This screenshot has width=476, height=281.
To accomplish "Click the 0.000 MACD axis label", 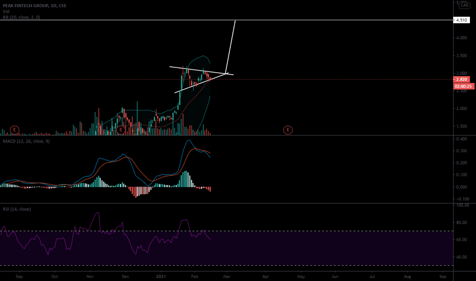I will pyautogui.click(x=461, y=187).
